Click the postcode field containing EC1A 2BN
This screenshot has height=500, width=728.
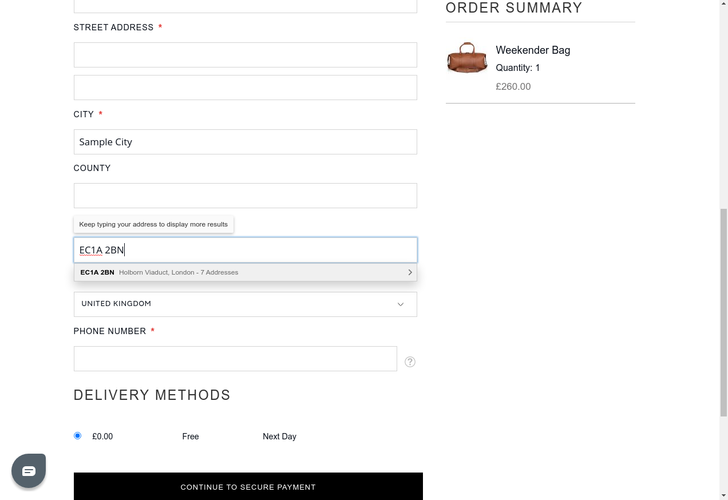click(245, 250)
